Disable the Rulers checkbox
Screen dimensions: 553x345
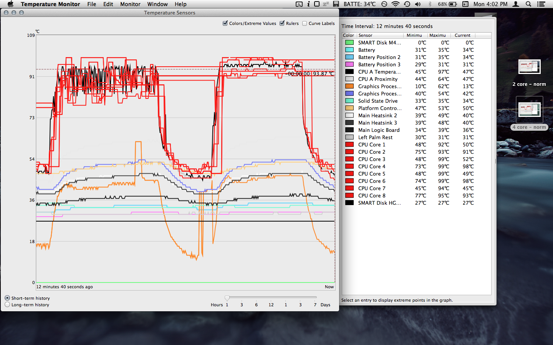point(282,23)
